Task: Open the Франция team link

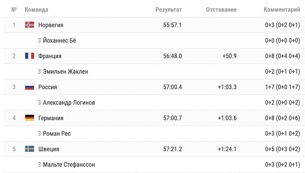Action: point(50,56)
